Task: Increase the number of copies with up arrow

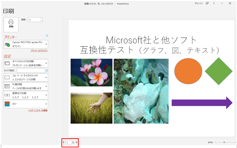Action: (x=41, y=18)
